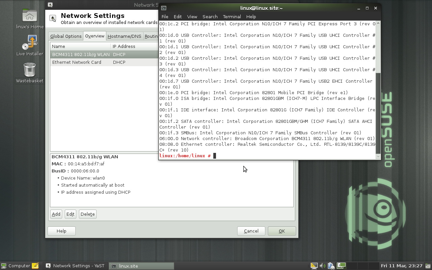Sort the network card list by Name column
The height and width of the screenshot is (270, 432).
(80, 46)
